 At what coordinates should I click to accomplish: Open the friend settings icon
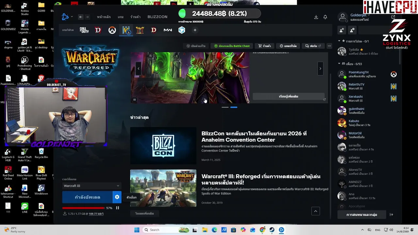tap(352, 30)
